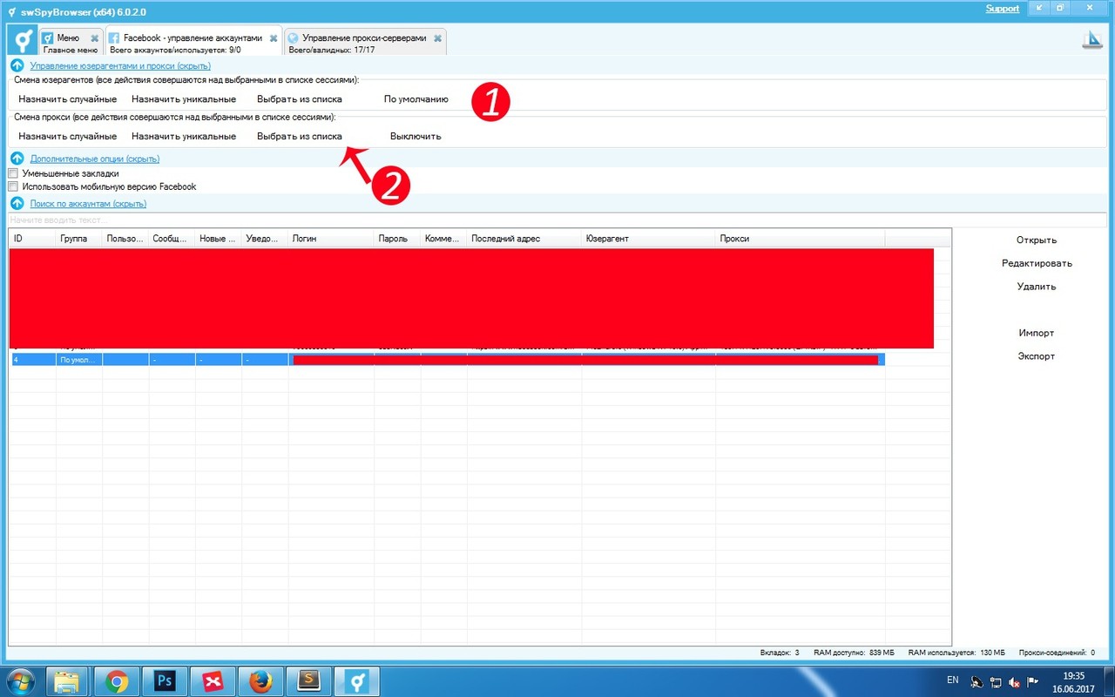Sort by the ID column header

32,239
